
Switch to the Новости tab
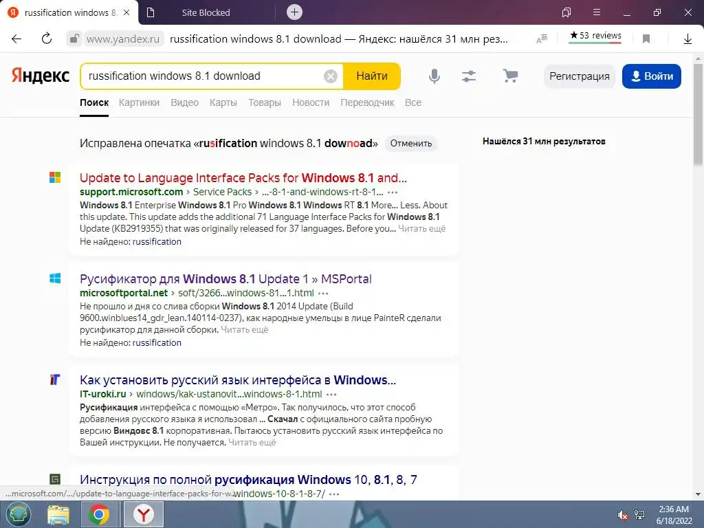311,103
